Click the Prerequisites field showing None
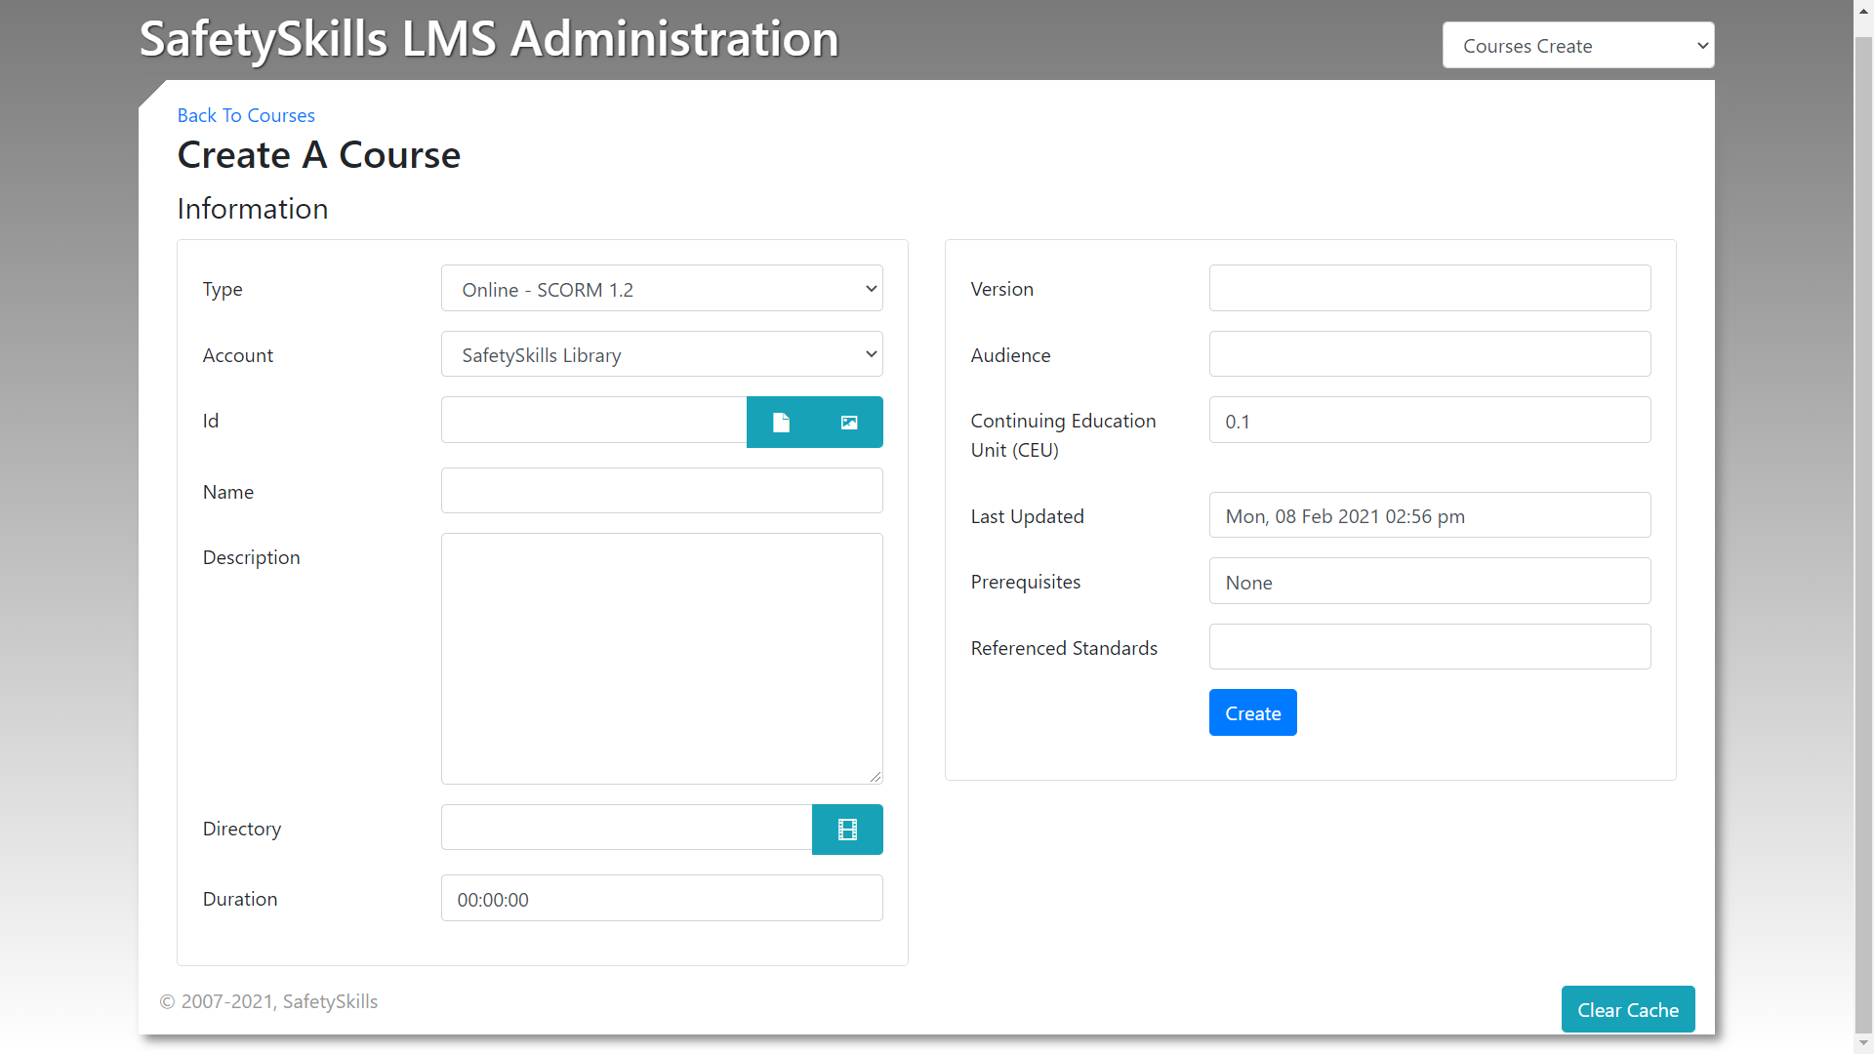The height and width of the screenshot is (1054, 1874). 1430,582
